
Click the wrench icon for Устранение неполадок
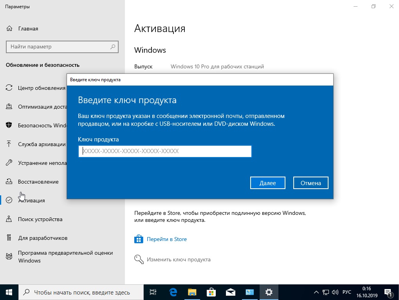9,162
